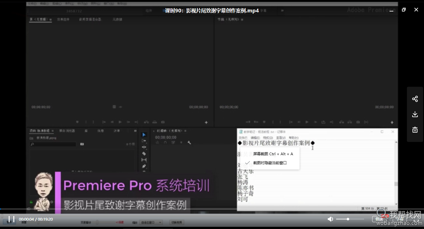
Task: Switch to the 效果控件 tab
Action: pyautogui.click(x=63, y=20)
